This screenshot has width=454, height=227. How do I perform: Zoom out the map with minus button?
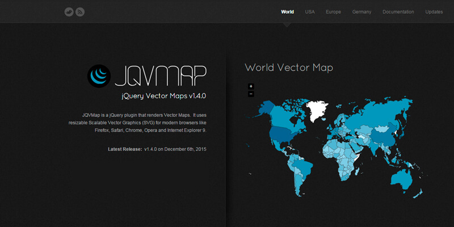click(x=251, y=94)
